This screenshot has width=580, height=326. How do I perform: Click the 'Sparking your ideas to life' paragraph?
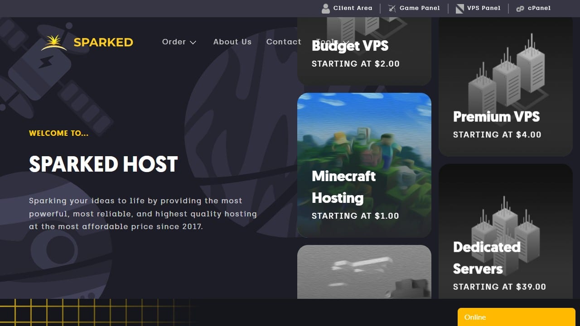[x=143, y=214]
